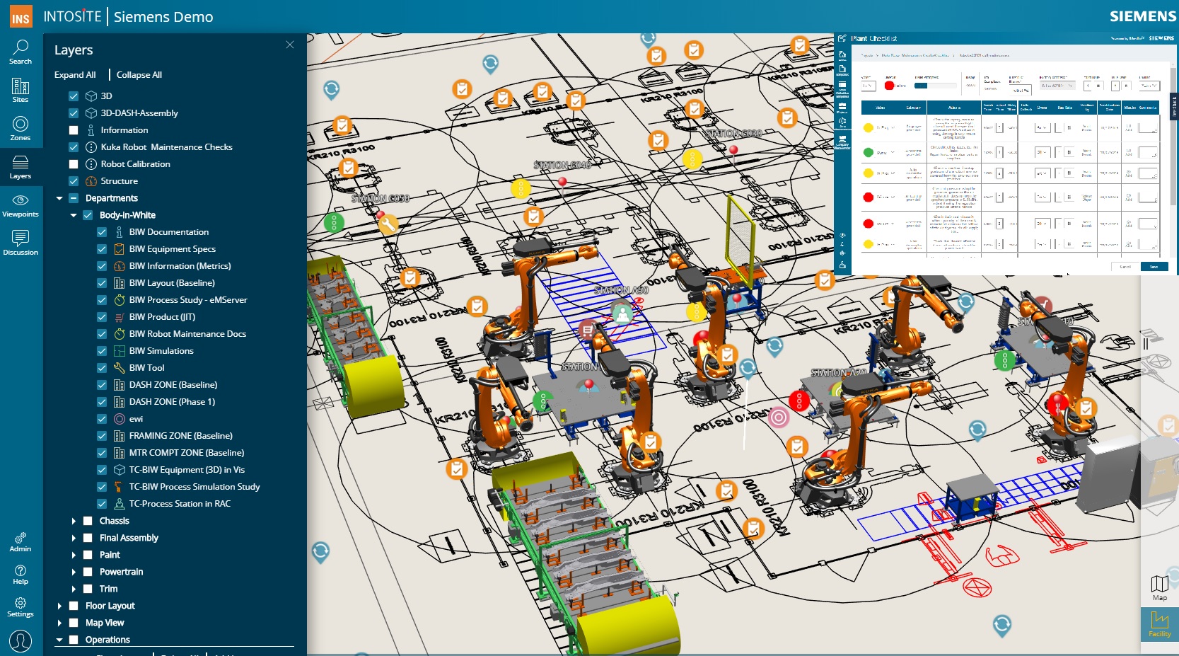Click the wrench marker near Station G030

(388, 225)
